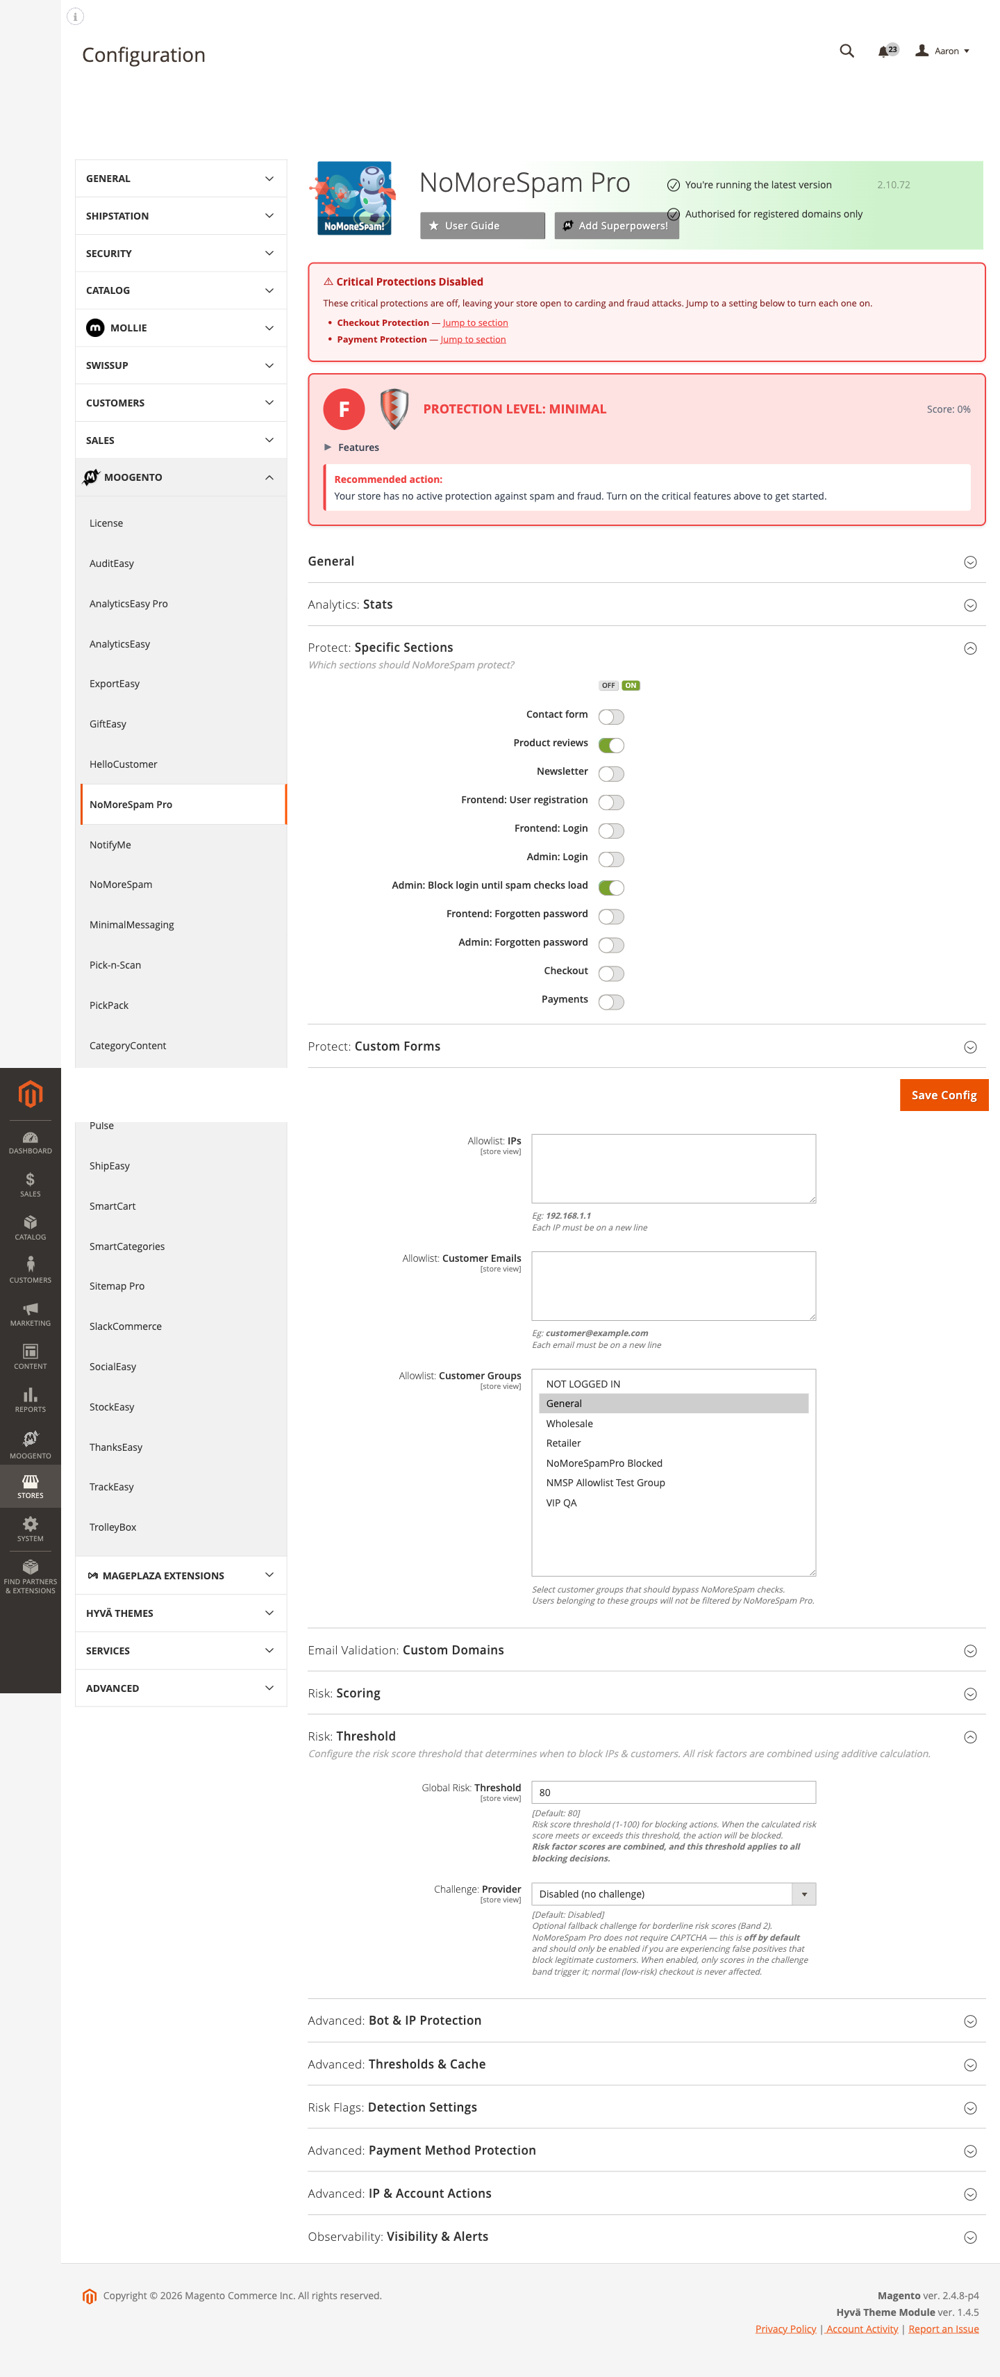The width and height of the screenshot is (1000, 2377).
Task: Click the Magento logo in sidebar
Action: pos(31,1094)
